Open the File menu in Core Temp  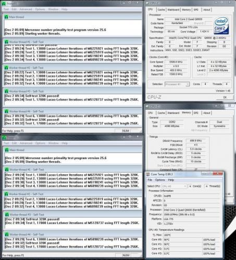point(150,180)
